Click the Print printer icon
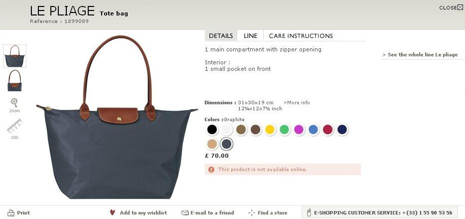This screenshot has height=219, width=465. pos(10,213)
